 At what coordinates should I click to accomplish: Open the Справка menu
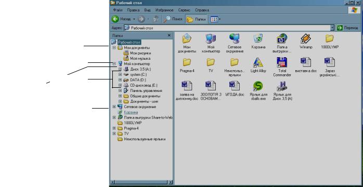click(202, 10)
